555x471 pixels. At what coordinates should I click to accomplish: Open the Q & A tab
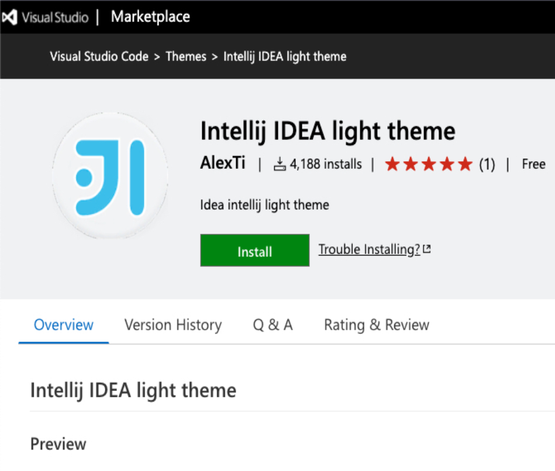point(273,325)
